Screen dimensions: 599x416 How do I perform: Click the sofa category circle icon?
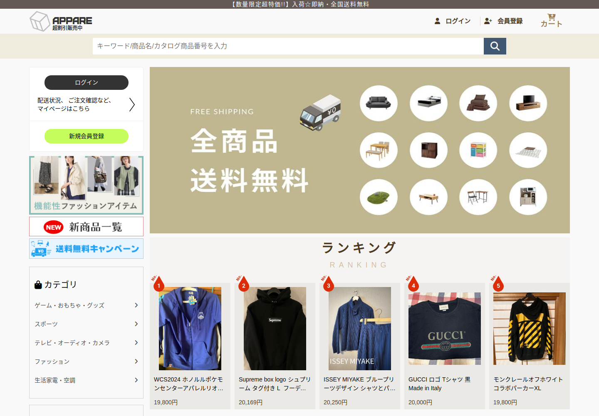(x=379, y=103)
